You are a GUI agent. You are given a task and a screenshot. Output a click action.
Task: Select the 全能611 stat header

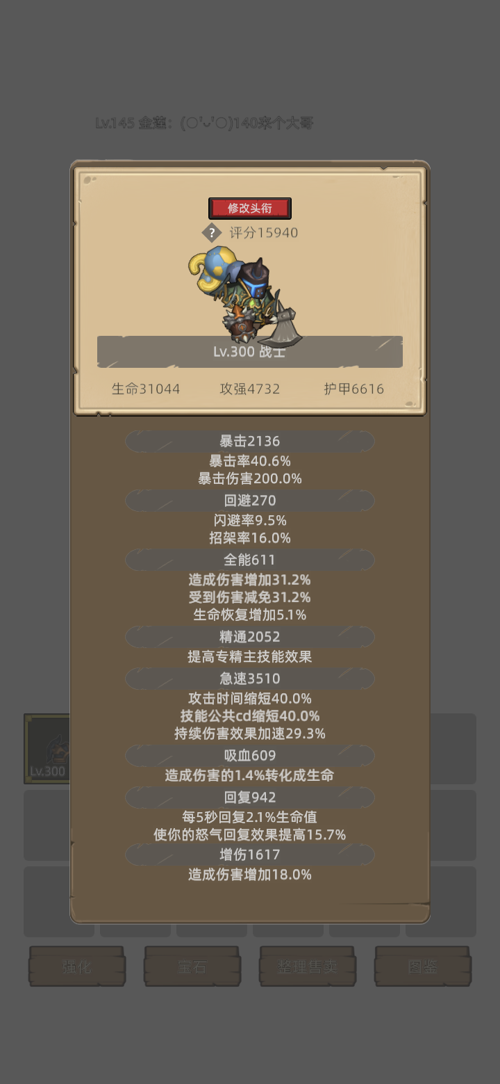pos(250,560)
